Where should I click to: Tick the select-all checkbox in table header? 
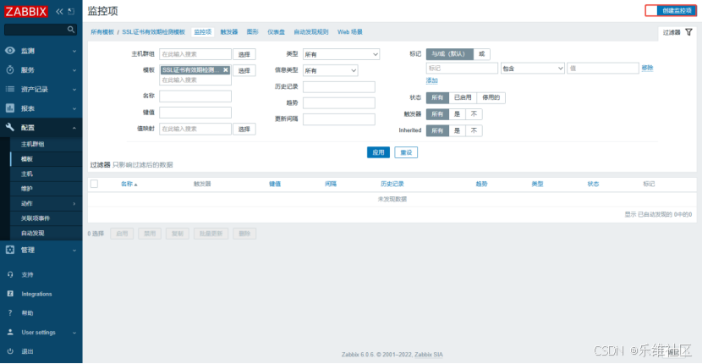(x=94, y=184)
